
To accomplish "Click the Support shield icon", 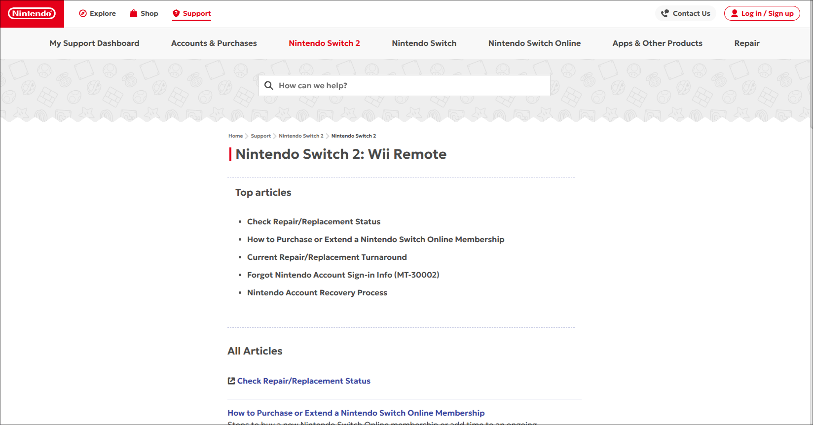I will pyautogui.click(x=176, y=13).
